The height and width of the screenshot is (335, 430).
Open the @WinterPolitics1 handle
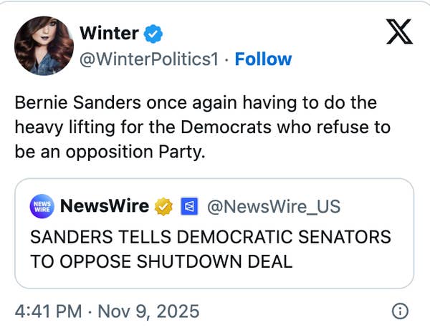pos(148,59)
